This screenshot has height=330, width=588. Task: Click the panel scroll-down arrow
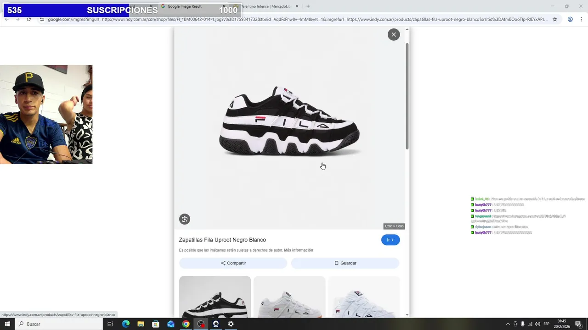pyautogui.click(x=407, y=315)
